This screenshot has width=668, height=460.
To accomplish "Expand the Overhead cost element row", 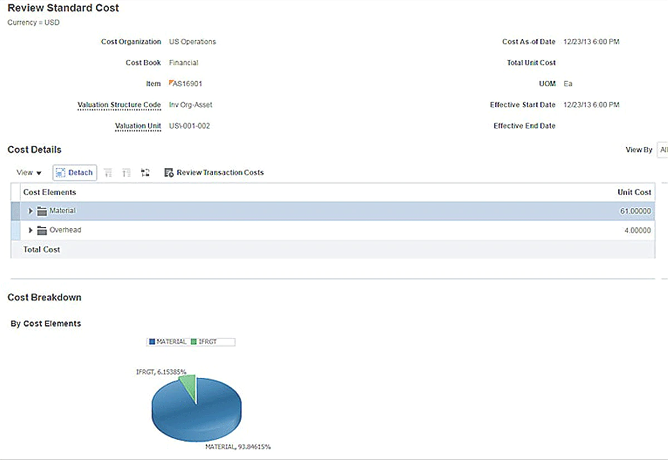I will click(31, 230).
